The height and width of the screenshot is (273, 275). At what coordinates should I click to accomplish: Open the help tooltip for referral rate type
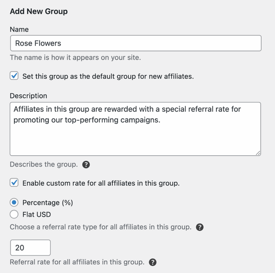(x=200, y=227)
